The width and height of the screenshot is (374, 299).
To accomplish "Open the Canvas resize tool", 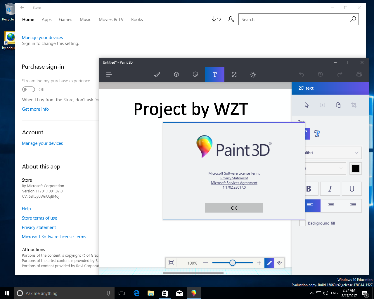I will (x=234, y=75).
